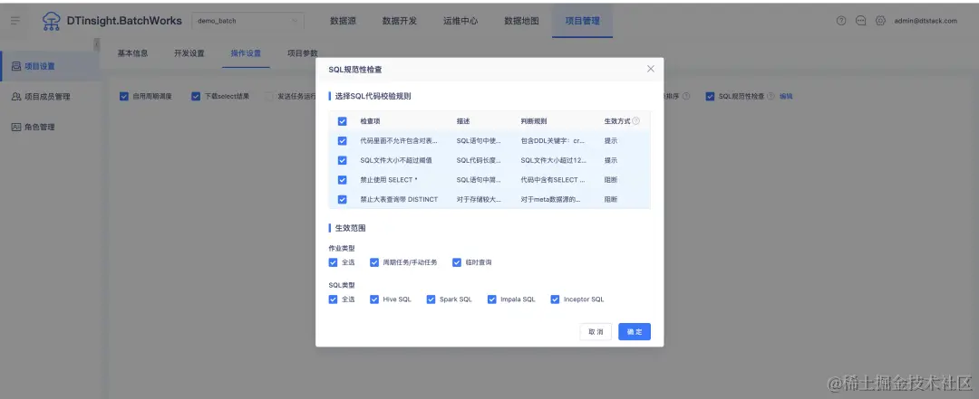The width and height of the screenshot is (979, 399).
Task: Switch to the 数据开发 top menu
Action: pyautogui.click(x=400, y=21)
